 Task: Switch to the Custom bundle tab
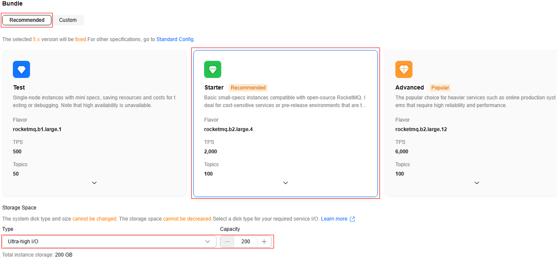point(68,20)
